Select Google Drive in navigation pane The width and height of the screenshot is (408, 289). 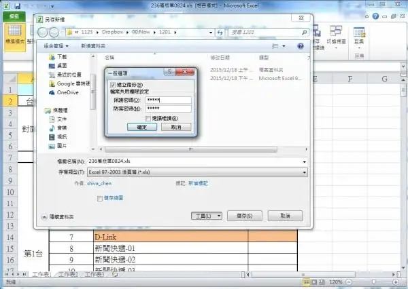(x=69, y=83)
